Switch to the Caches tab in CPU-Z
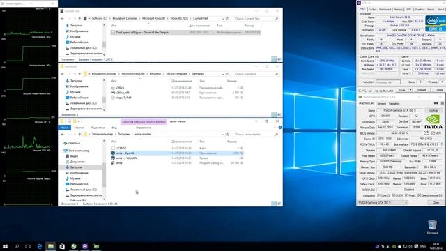This screenshot has height=251, width=446. click(x=372, y=9)
